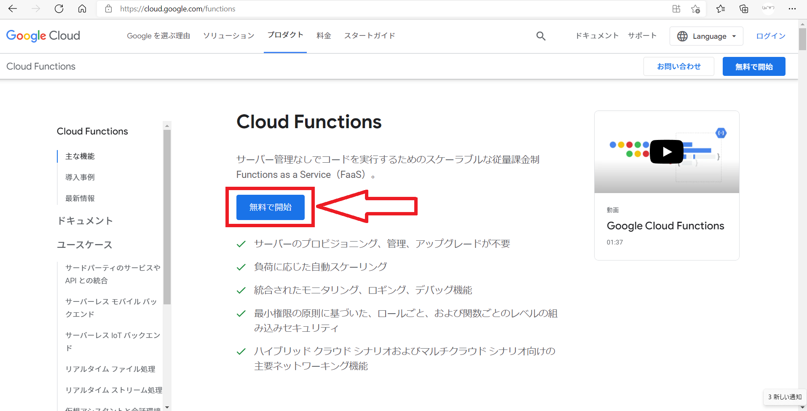Click inside the address bar
Screen dimensions: 807x411
tap(253, 8)
